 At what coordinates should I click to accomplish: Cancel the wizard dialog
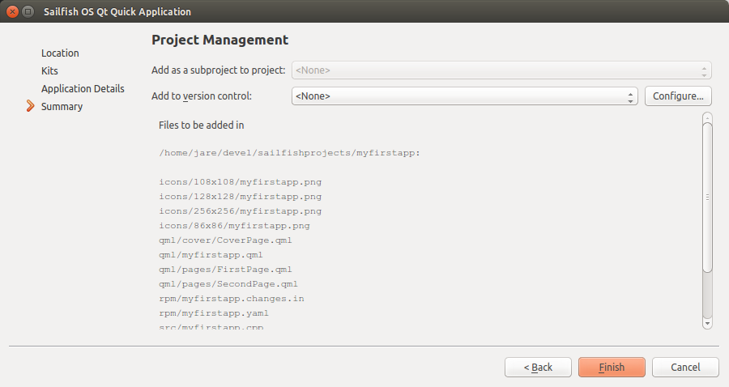click(685, 367)
